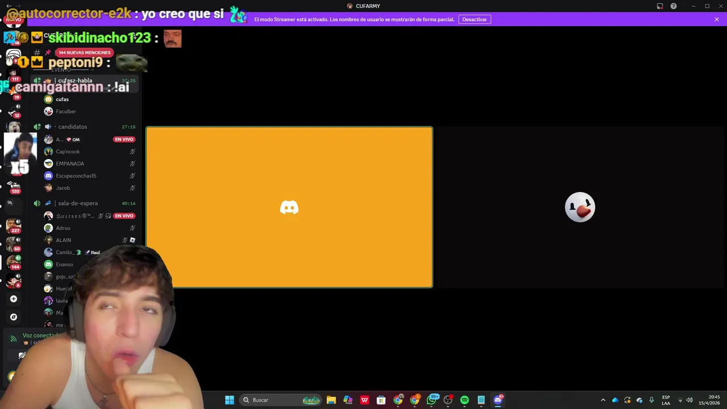Screen dimensions: 727x409
Task: Open server with 60 notification badge
Action: 14,244
